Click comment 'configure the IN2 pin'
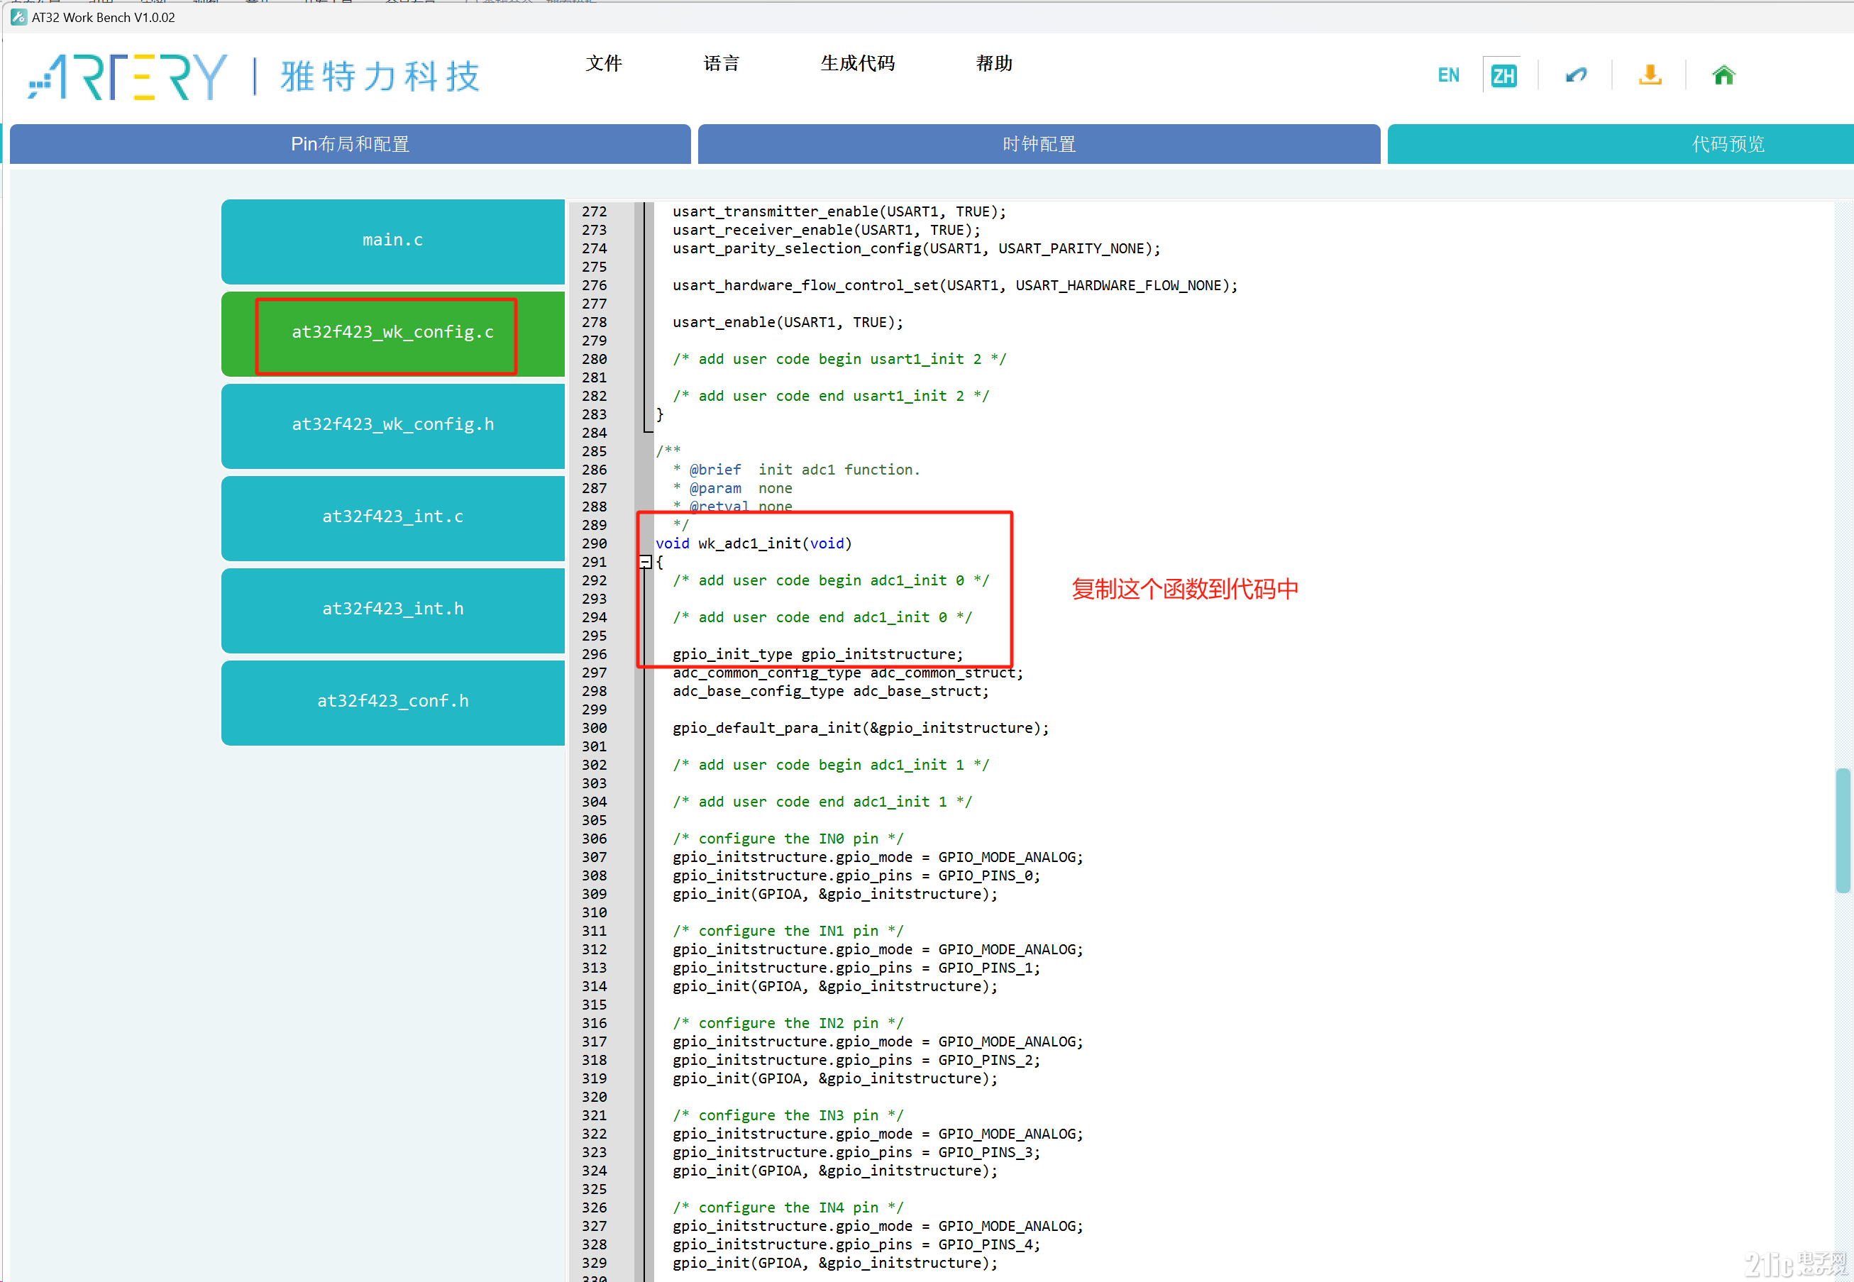 pyautogui.click(x=788, y=1023)
